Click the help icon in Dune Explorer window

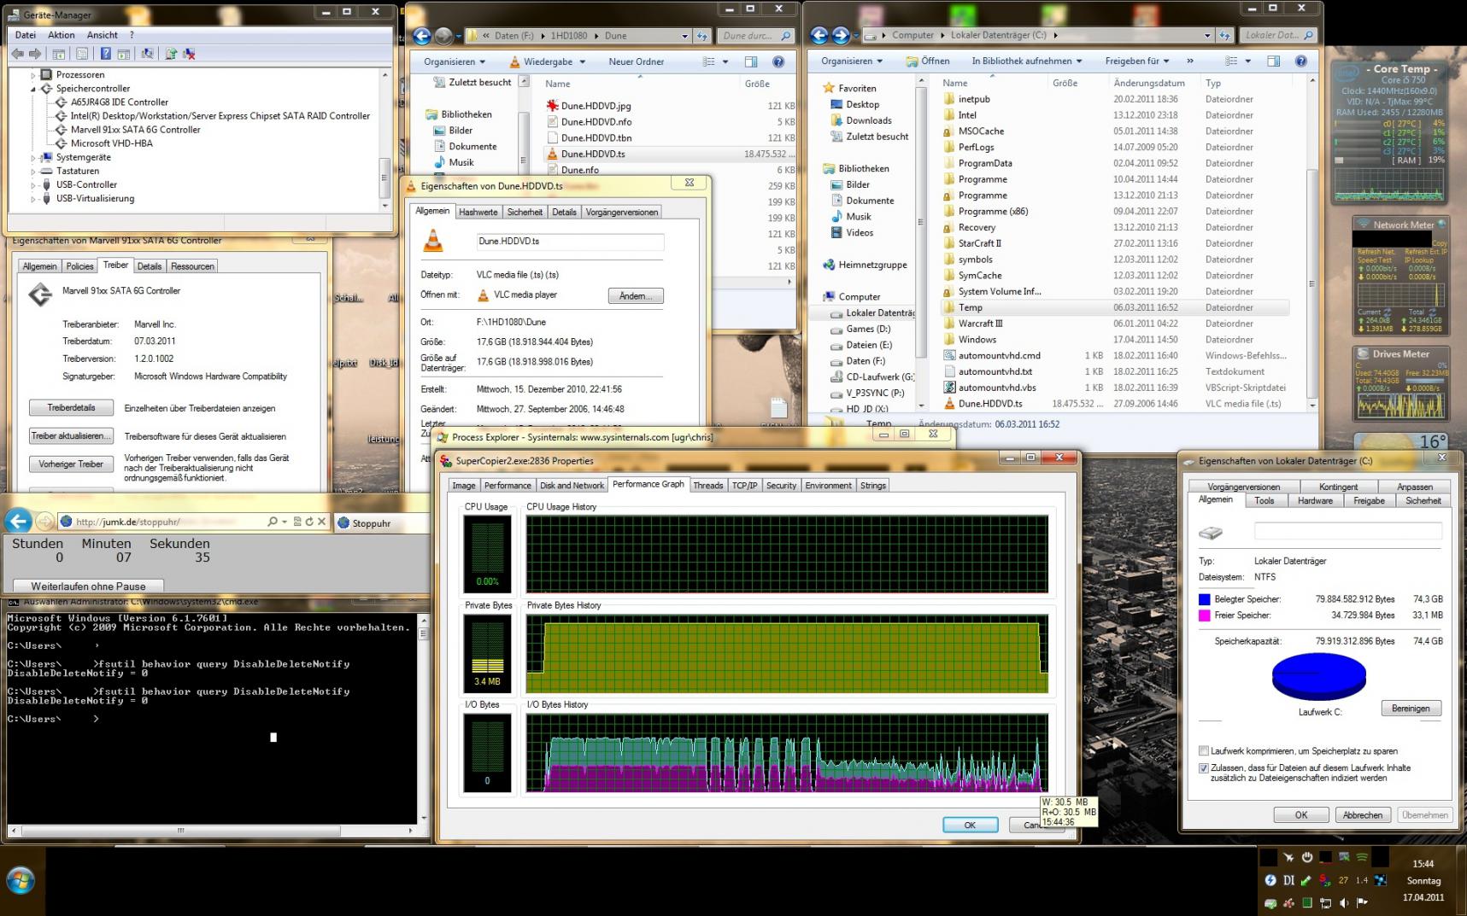click(x=778, y=61)
